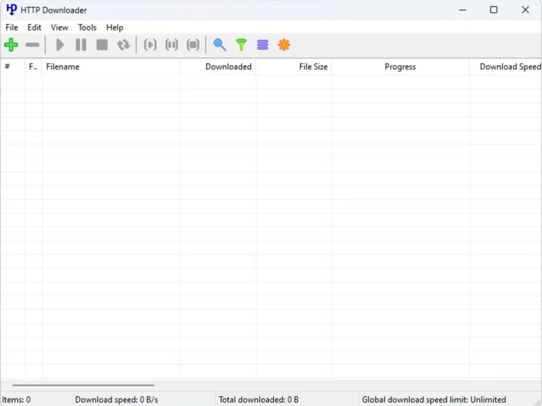This screenshot has width=542, height=406.
Task: Click the green funnel Filter icon
Action: coord(241,45)
